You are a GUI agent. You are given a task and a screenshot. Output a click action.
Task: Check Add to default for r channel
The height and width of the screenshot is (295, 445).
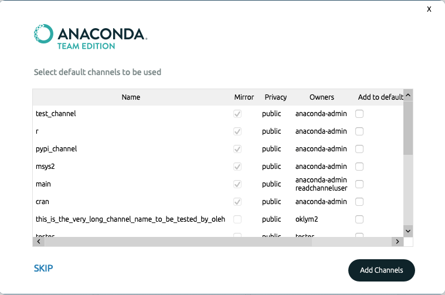pos(359,131)
